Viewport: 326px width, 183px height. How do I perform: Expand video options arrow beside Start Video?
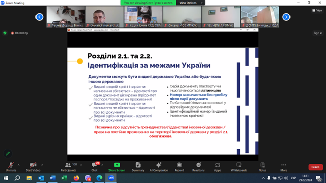point(42,165)
